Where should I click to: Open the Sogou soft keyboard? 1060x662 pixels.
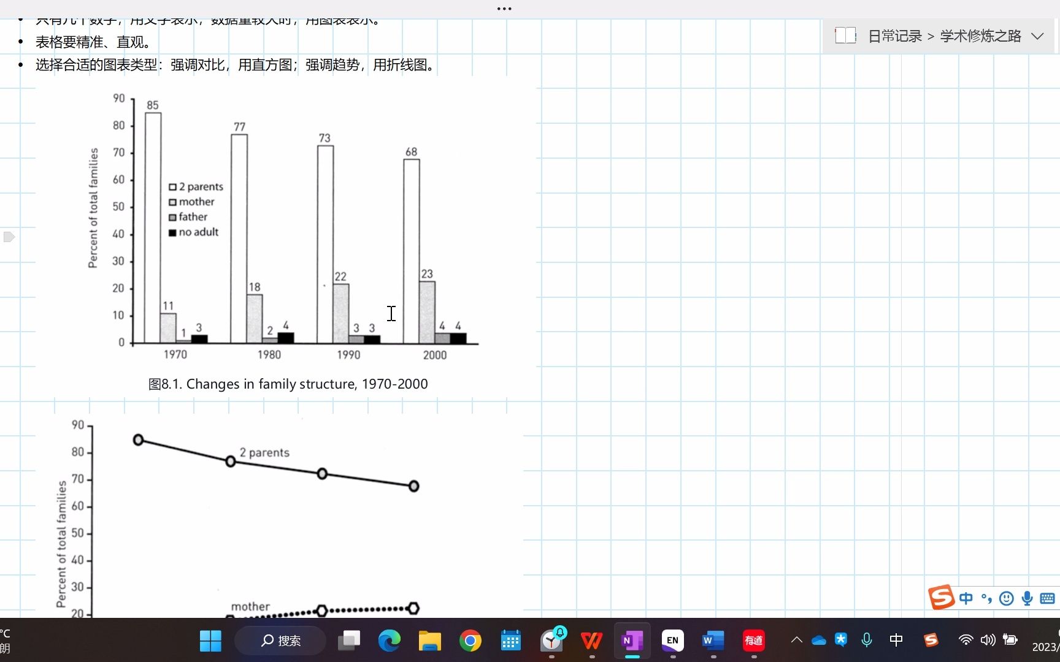click(x=1048, y=598)
